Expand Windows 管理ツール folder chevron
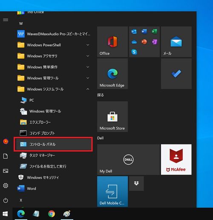Image resolution: width=213 pixels, height=220 pixels. point(88,78)
